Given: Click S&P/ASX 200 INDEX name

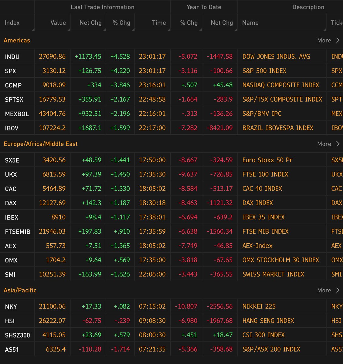Looking at the screenshot, I should (x=271, y=349).
